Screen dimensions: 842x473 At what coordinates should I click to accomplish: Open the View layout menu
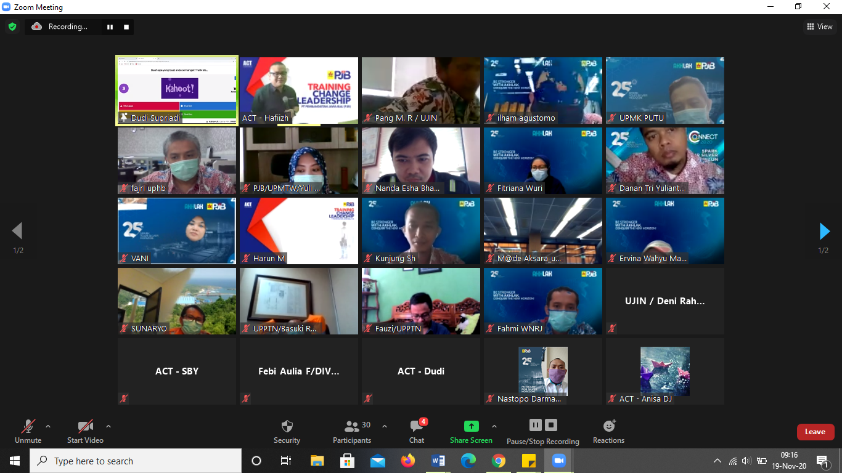820,26
